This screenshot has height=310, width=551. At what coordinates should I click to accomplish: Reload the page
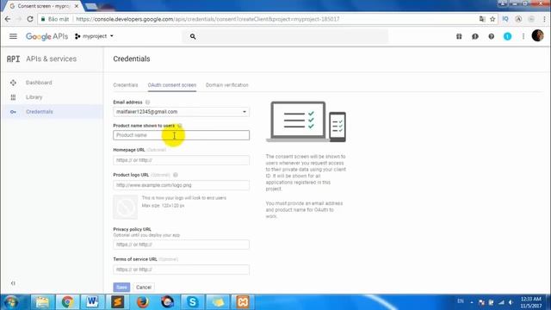[30, 19]
